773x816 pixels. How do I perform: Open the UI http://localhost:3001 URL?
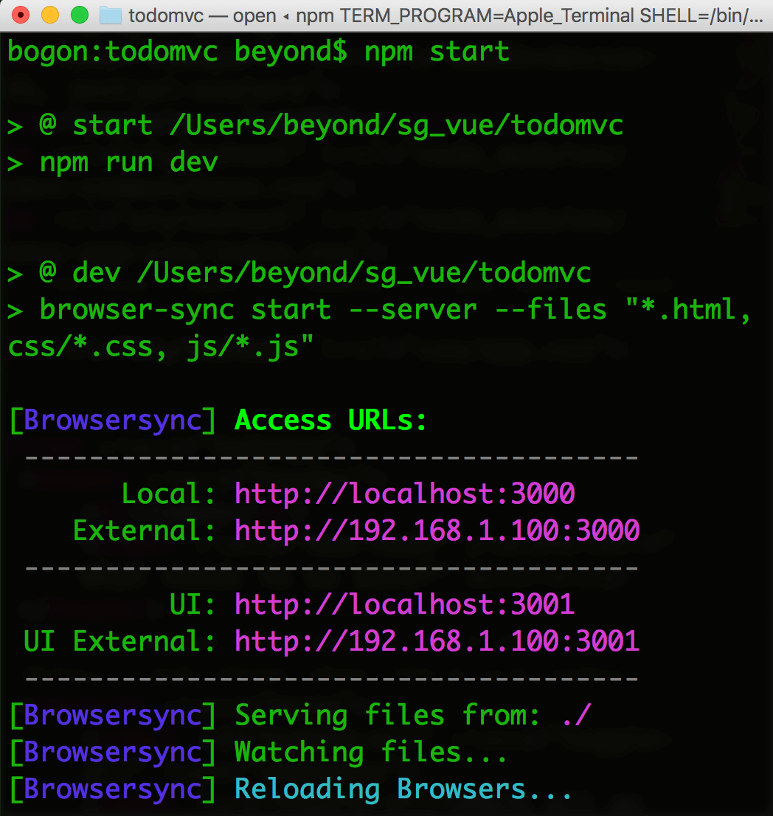tap(405, 604)
